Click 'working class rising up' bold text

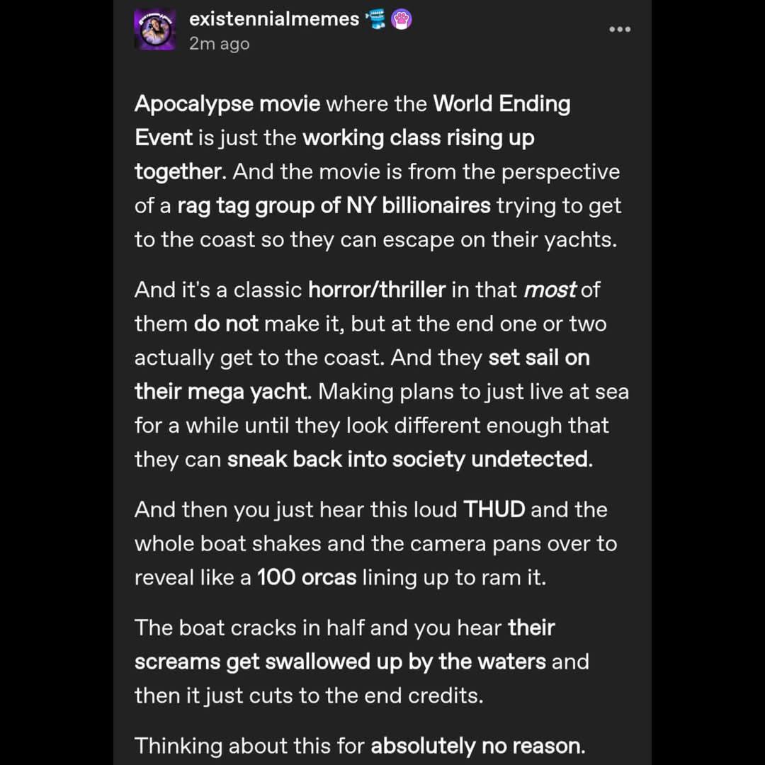point(419,138)
